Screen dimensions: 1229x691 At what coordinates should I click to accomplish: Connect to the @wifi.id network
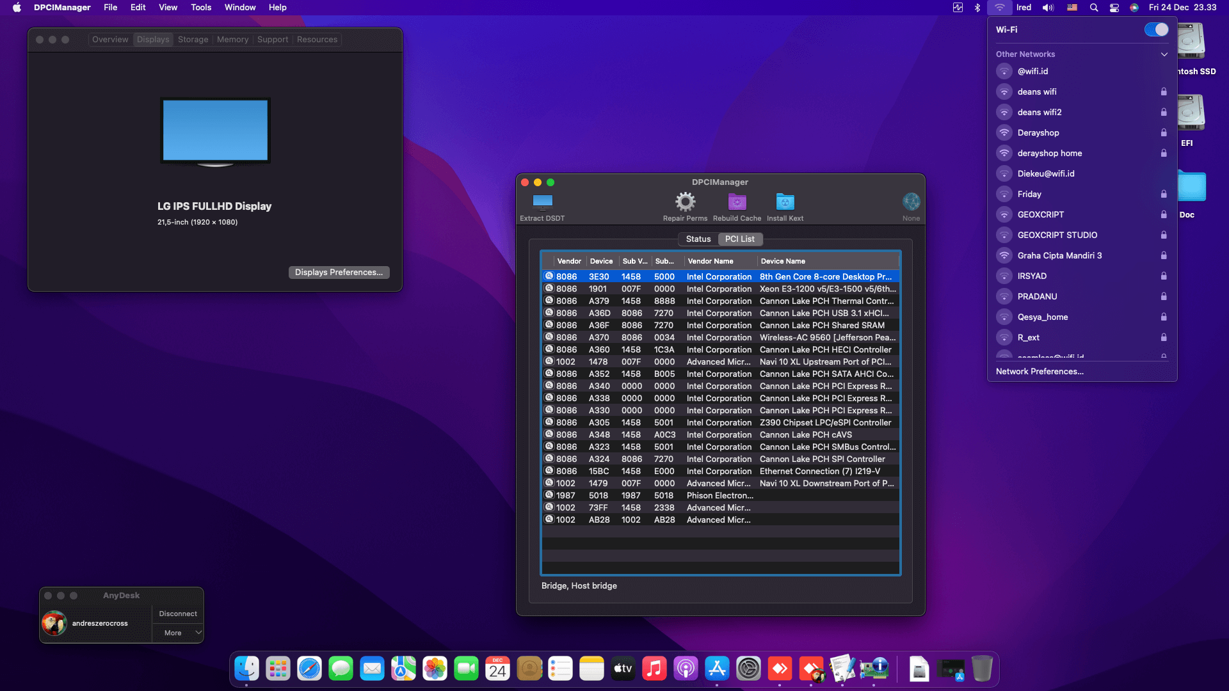click(x=1082, y=72)
